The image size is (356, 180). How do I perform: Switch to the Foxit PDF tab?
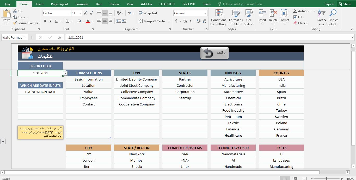[x=189, y=4]
